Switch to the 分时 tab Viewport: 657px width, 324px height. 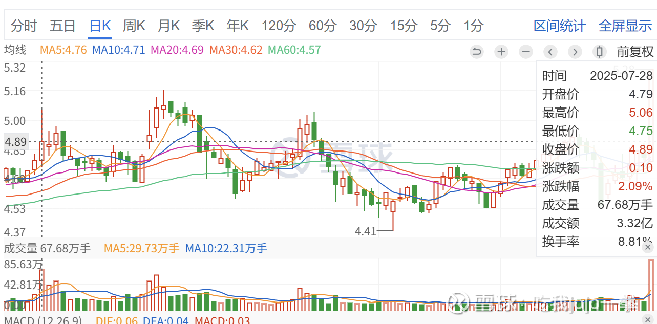coord(24,26)
